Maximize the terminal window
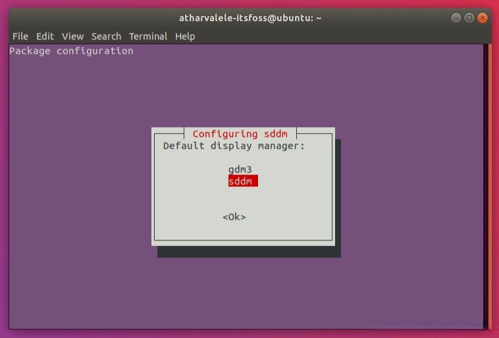Screen dimensions: 499x338 [469, 18]
